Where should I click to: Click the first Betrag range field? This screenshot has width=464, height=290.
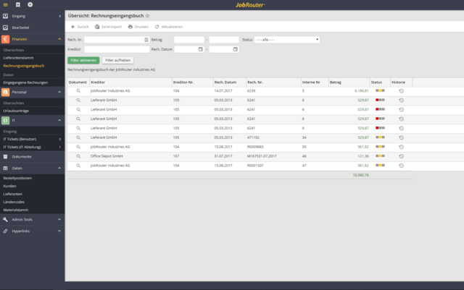(x=189, y=40)
